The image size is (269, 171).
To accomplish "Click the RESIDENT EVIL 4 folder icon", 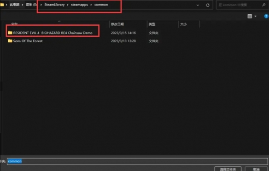I will point(10,33).
